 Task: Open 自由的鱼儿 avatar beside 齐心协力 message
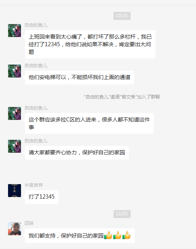click(15, 146)
